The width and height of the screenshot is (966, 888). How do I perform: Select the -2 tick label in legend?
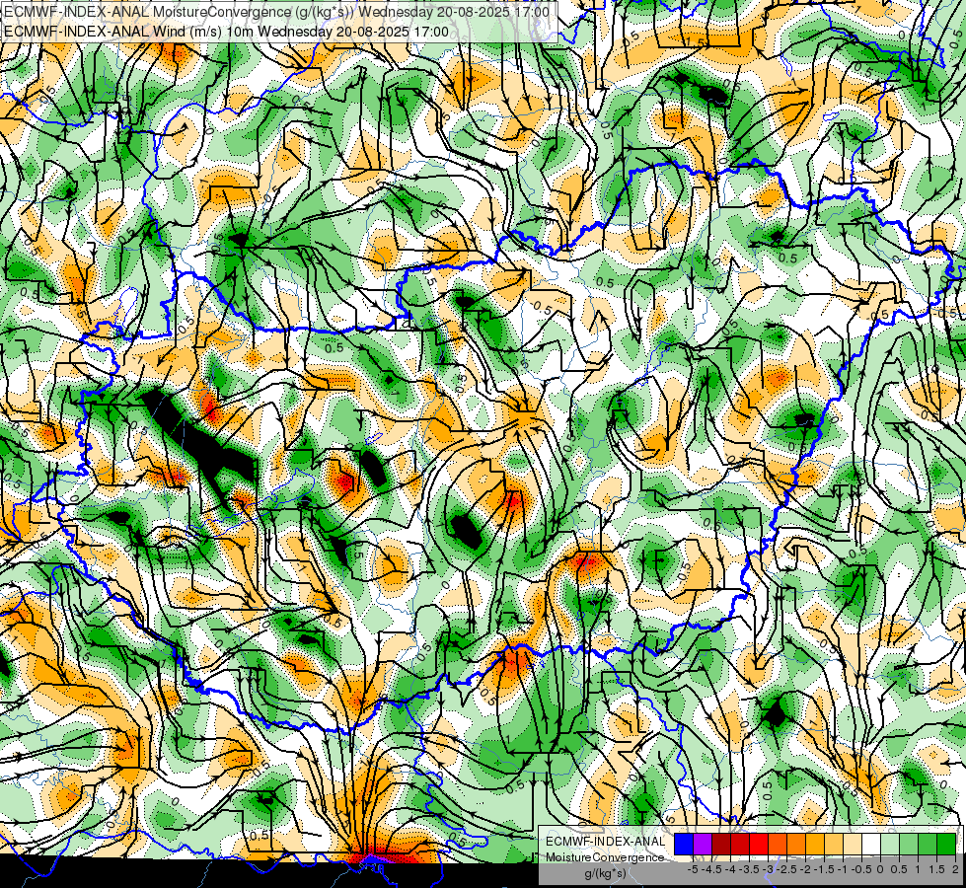pyautogui.click(x=806, y=869)
